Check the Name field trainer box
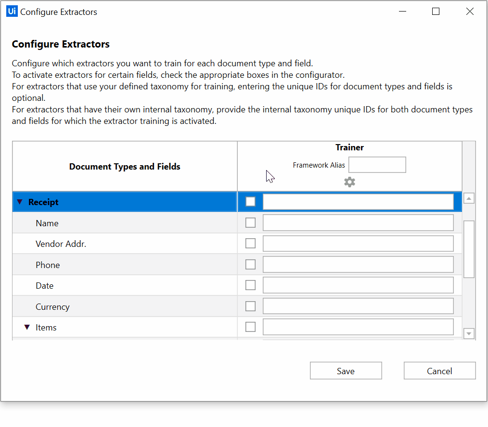Screen dimensions: 488x427 [250, 223]
